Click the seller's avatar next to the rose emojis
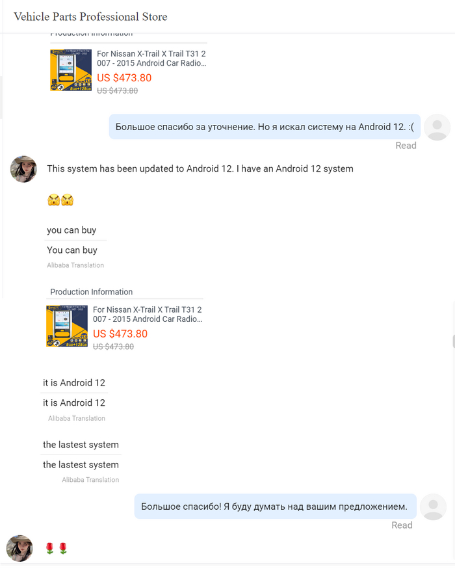 pyautogui.click(x=19, y=548)
